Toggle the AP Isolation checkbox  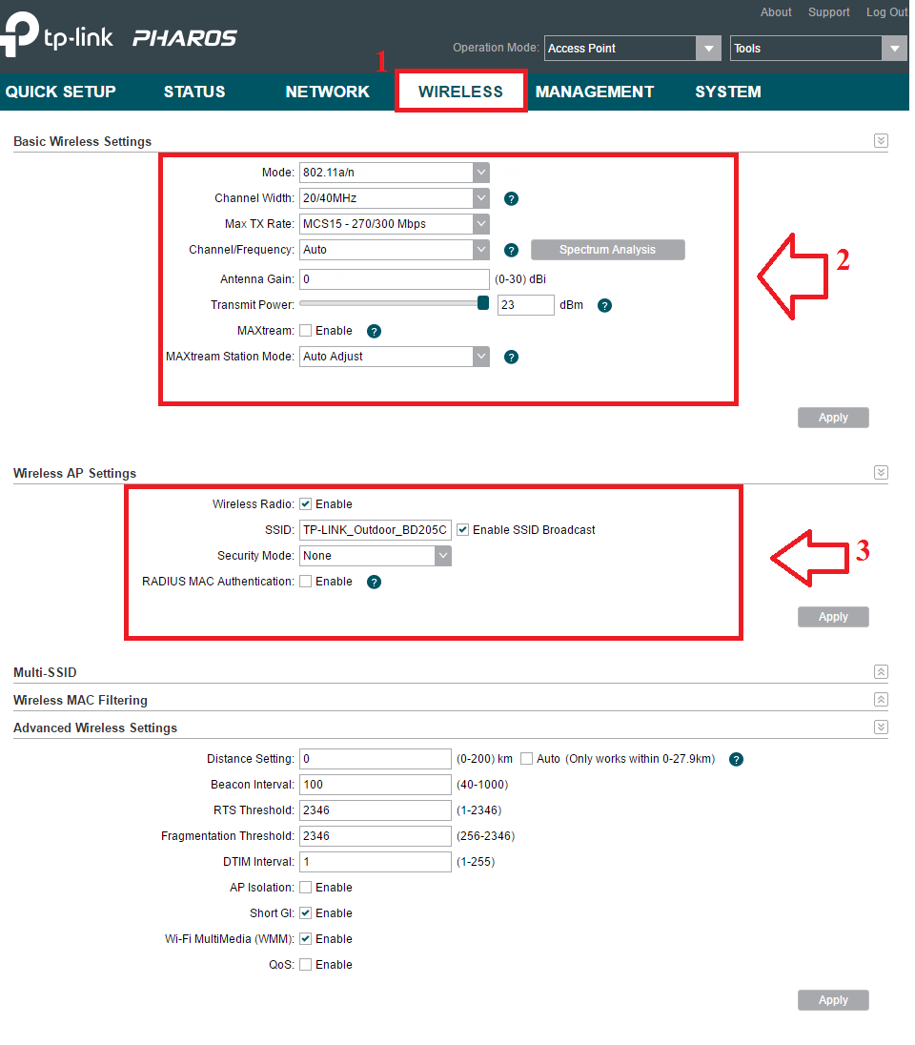pyautogui.click(x=306, y=888)
